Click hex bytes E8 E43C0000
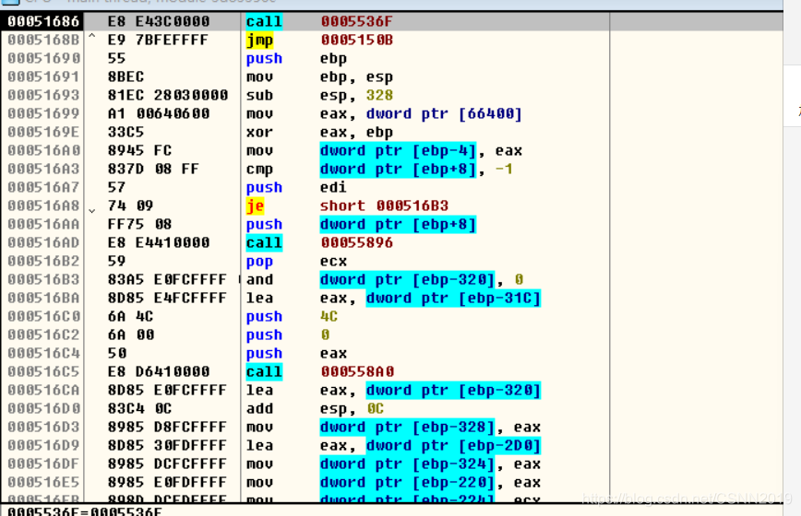The width and height of the screenshot is (801, 516). pos(159,21)
